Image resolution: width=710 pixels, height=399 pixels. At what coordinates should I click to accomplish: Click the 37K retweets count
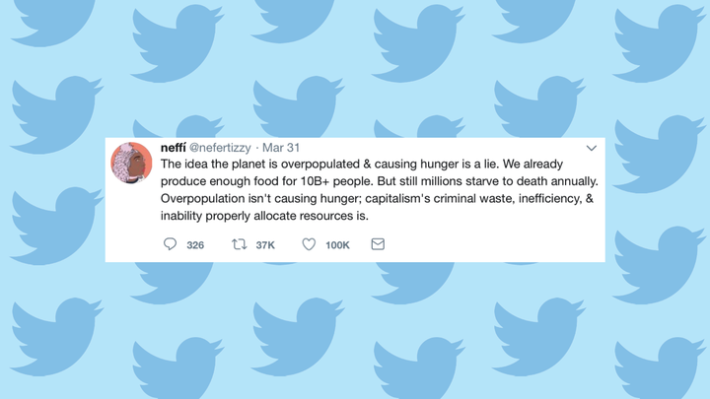point(265,245)
